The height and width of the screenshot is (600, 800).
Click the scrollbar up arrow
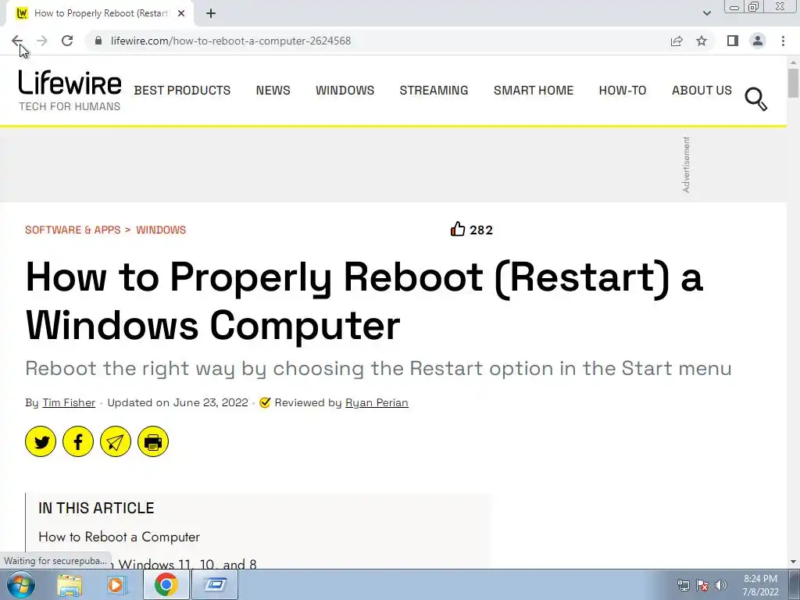(x=793, y=62)
